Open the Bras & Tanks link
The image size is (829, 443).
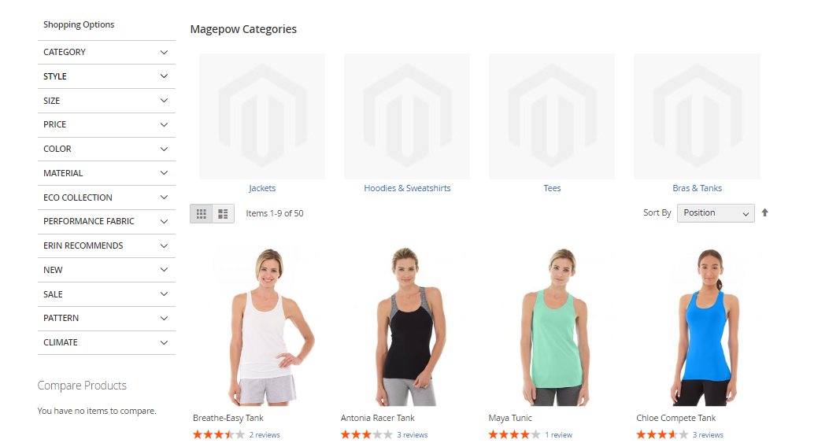(x=697, y=188)
